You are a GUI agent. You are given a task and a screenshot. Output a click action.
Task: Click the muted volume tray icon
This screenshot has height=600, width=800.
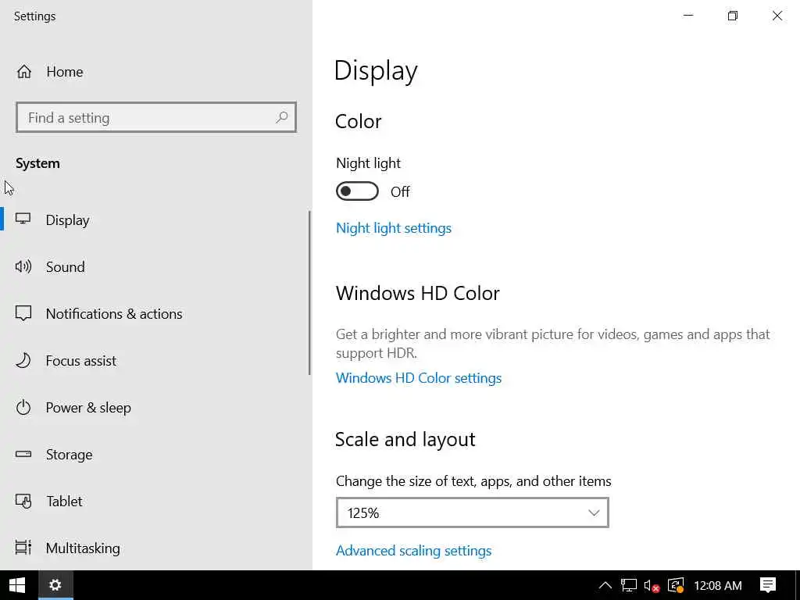[x=652, y=586]
